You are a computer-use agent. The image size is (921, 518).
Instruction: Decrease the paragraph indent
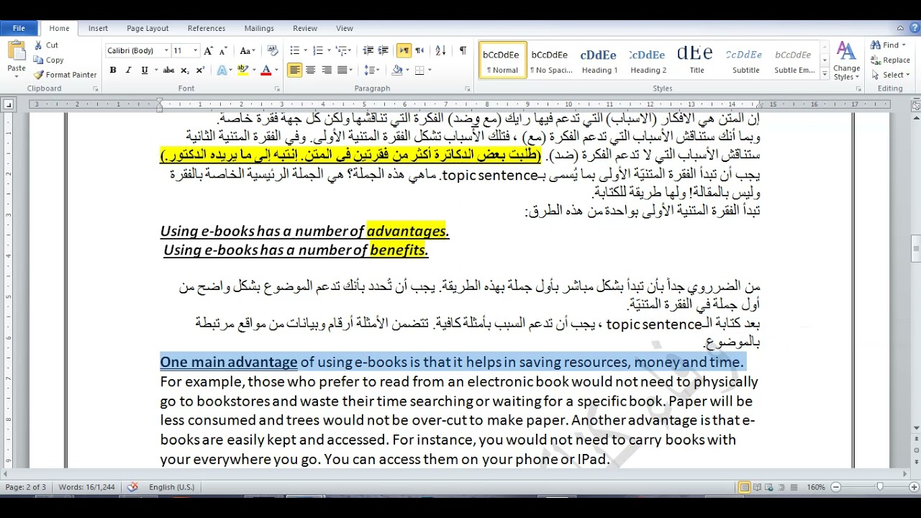pos(368,50)
